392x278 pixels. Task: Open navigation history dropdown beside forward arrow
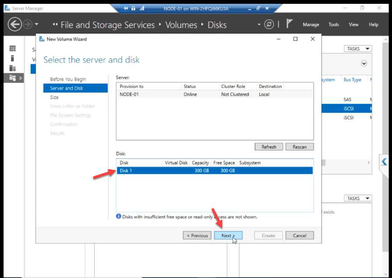pyautogui.click(x=37, y=24)
